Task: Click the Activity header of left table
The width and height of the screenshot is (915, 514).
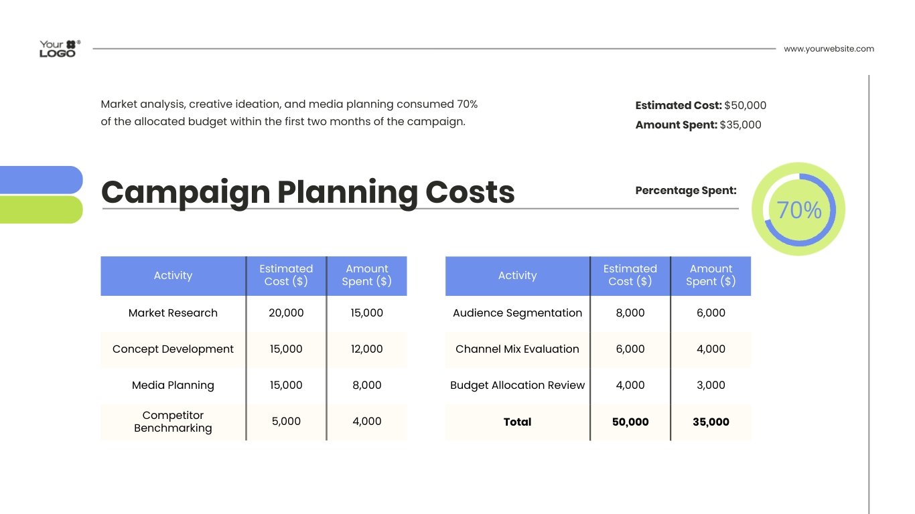Action: [173, 276]
